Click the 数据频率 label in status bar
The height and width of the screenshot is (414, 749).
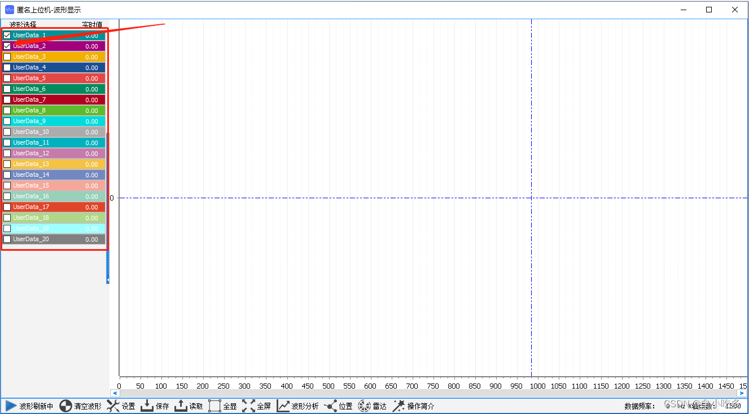pyautogui.click(x=640, y=406)
